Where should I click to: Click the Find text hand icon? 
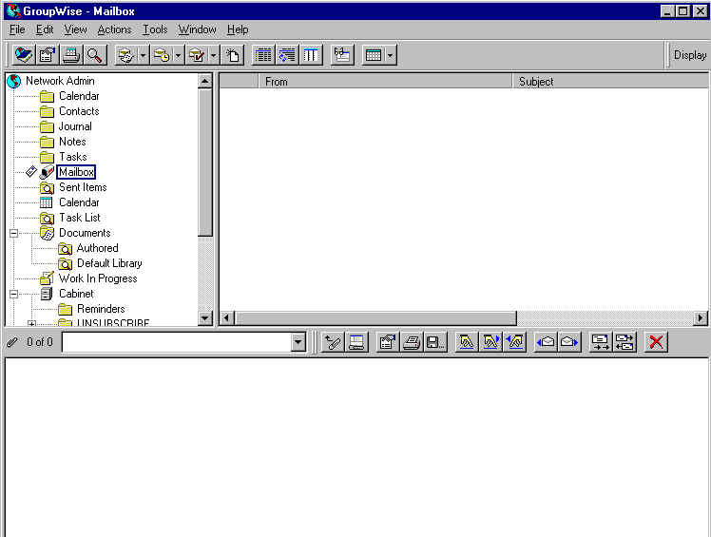click(x=467, y=342)
